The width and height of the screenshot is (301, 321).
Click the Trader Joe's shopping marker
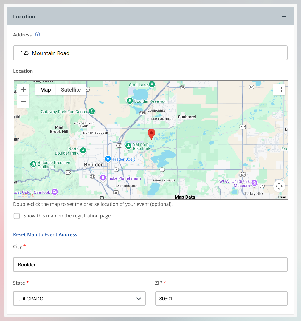[108, 159]
